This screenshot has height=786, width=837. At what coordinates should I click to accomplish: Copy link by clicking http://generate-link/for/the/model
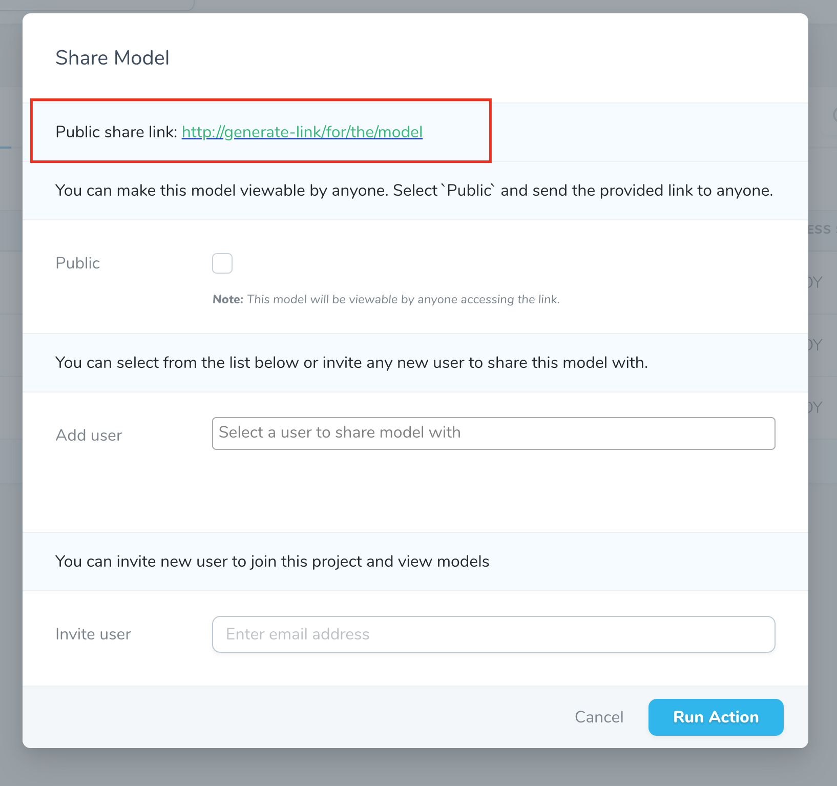[x=302, y=132]
